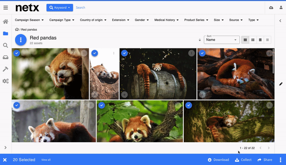Open the Medical history filter menu
The height and width of the screenshot is (165, 286).
pyautogui.click(x=166, y=20)
